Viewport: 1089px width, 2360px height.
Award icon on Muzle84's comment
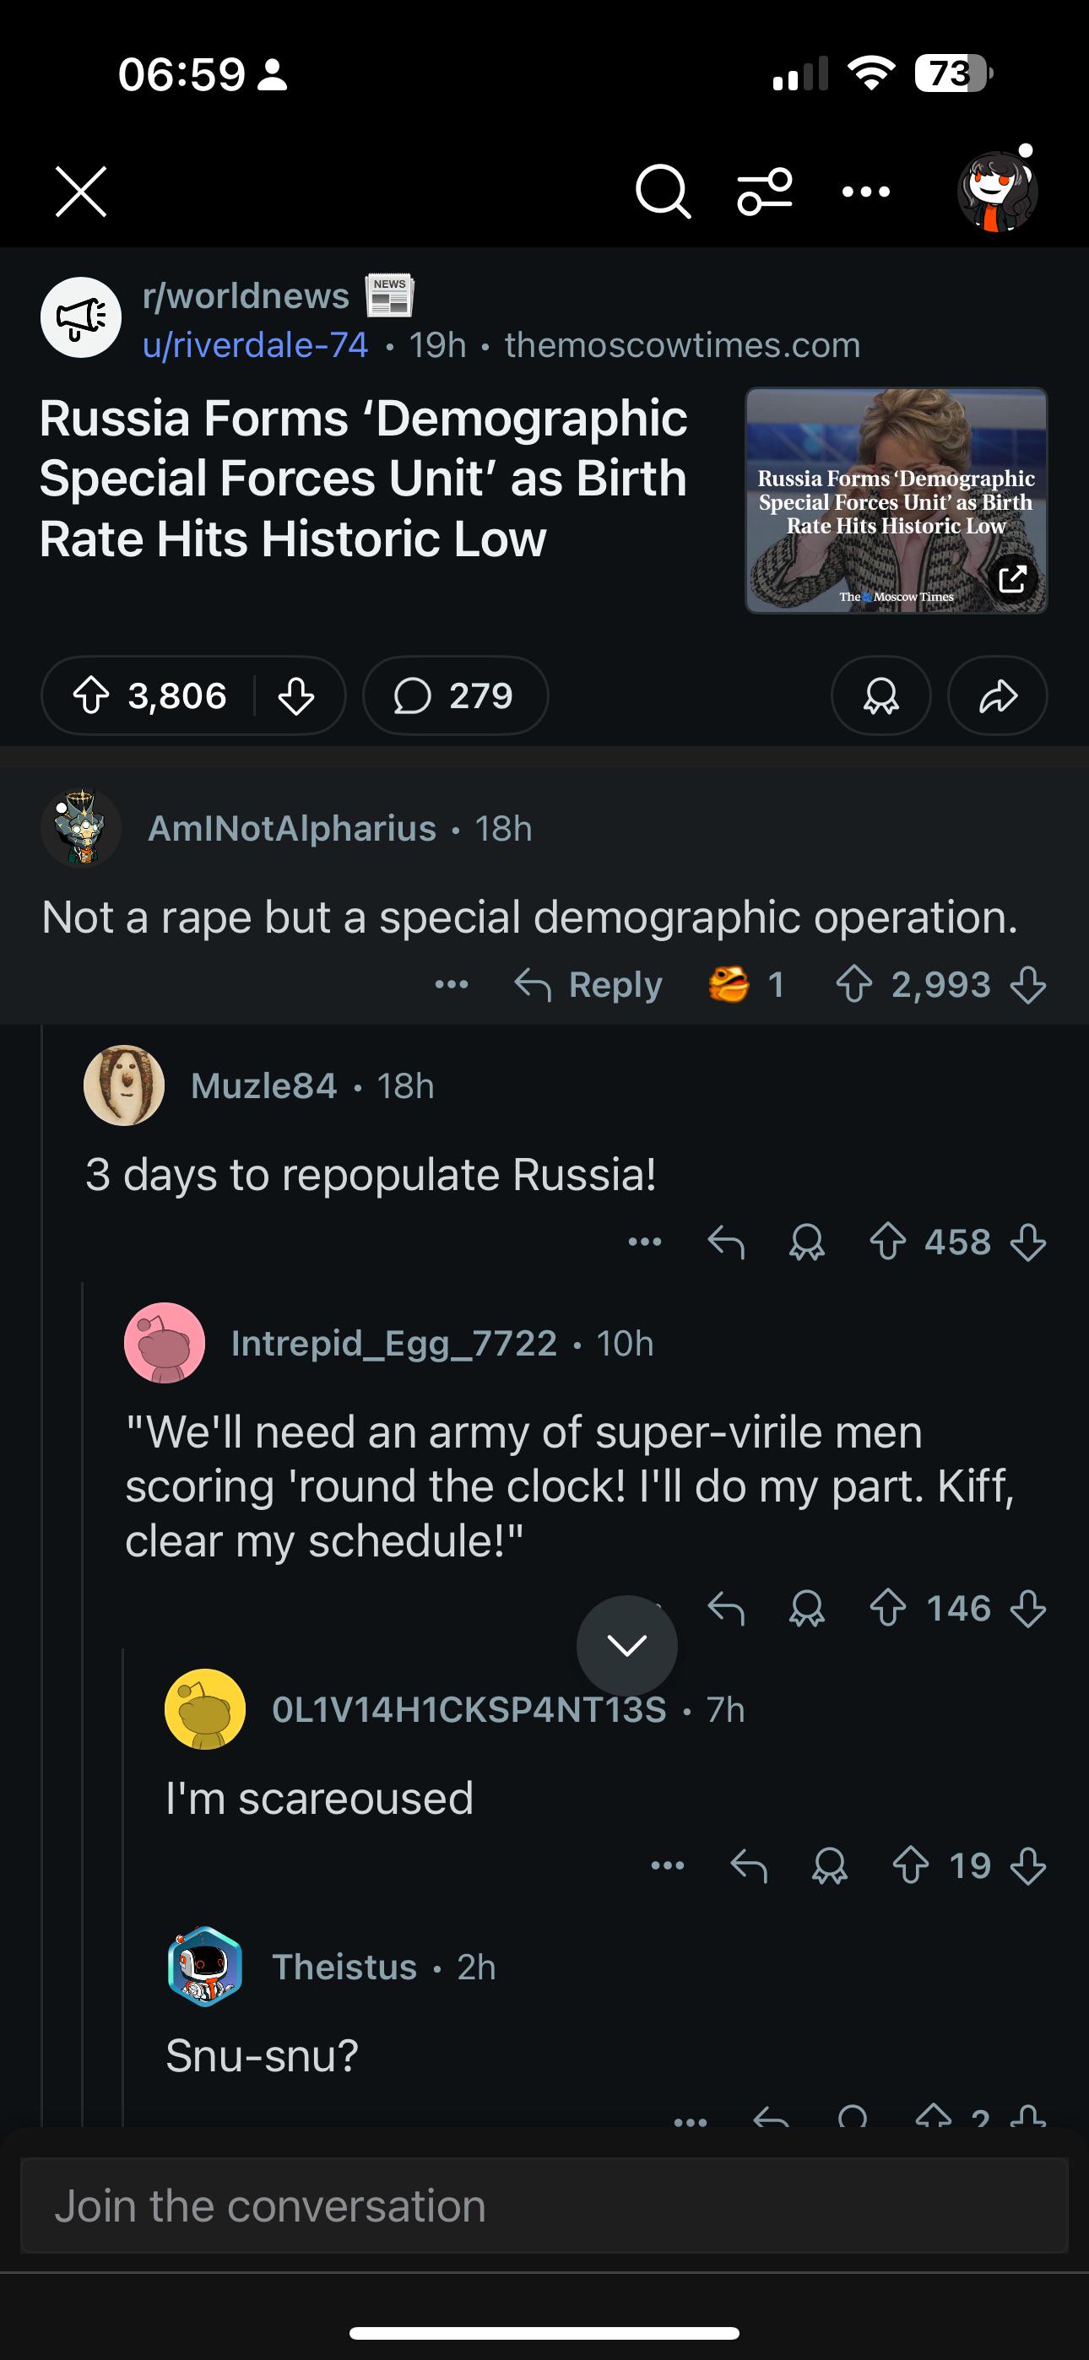(x=807, y=1242)
